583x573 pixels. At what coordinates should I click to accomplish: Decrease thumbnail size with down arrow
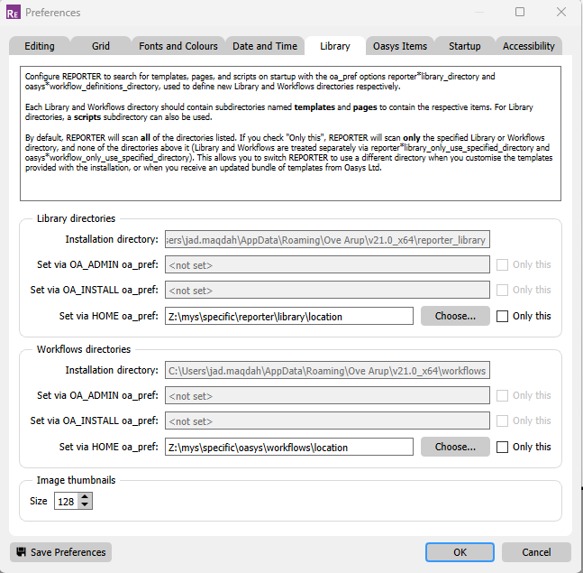(85, 504)
